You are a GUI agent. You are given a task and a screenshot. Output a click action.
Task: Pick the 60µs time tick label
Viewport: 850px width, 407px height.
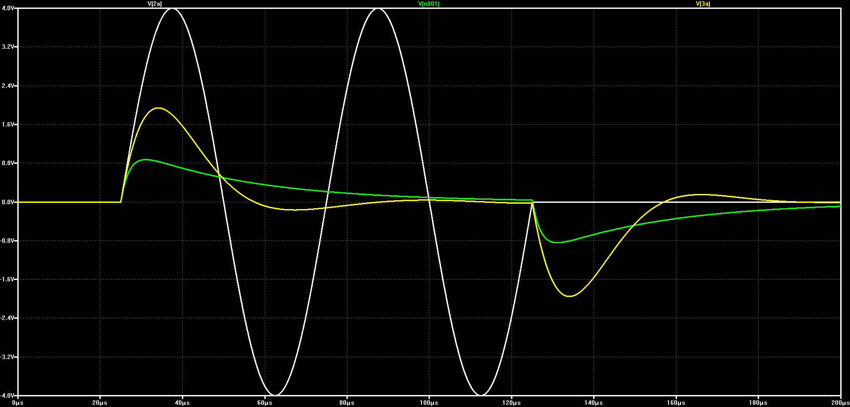coord(264,403)
